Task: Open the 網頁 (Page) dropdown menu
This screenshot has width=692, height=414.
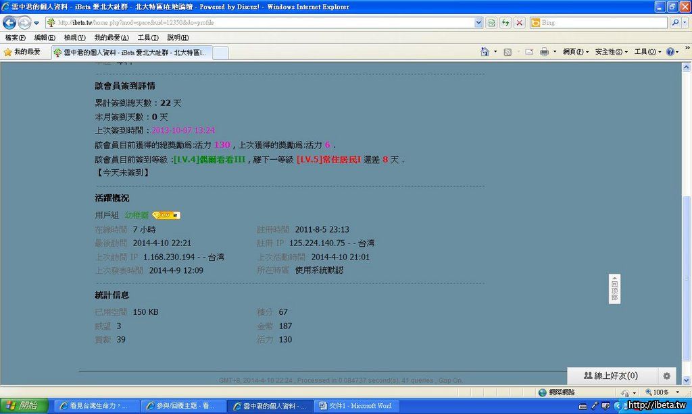Action: pos(575,52)
